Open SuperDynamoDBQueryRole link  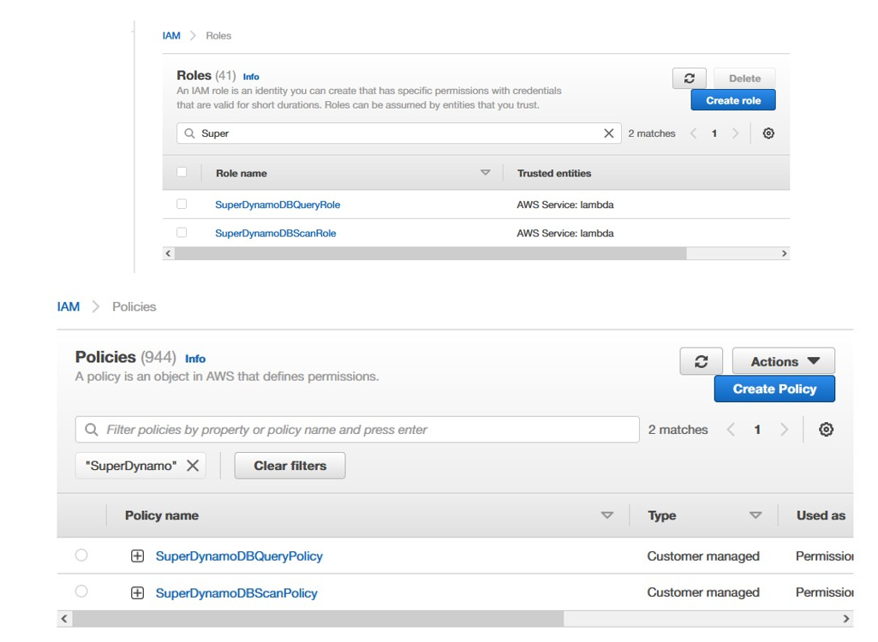pos(278,205)
